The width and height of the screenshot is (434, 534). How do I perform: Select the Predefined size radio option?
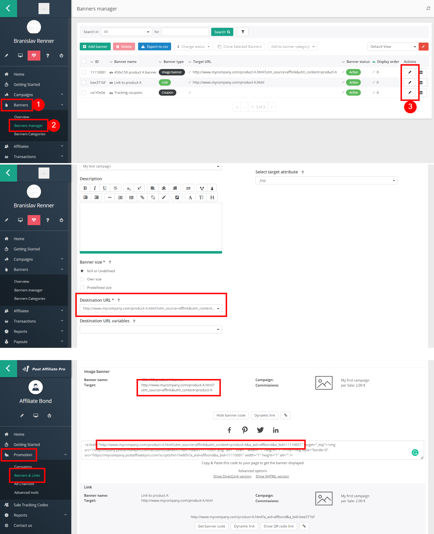82,288
